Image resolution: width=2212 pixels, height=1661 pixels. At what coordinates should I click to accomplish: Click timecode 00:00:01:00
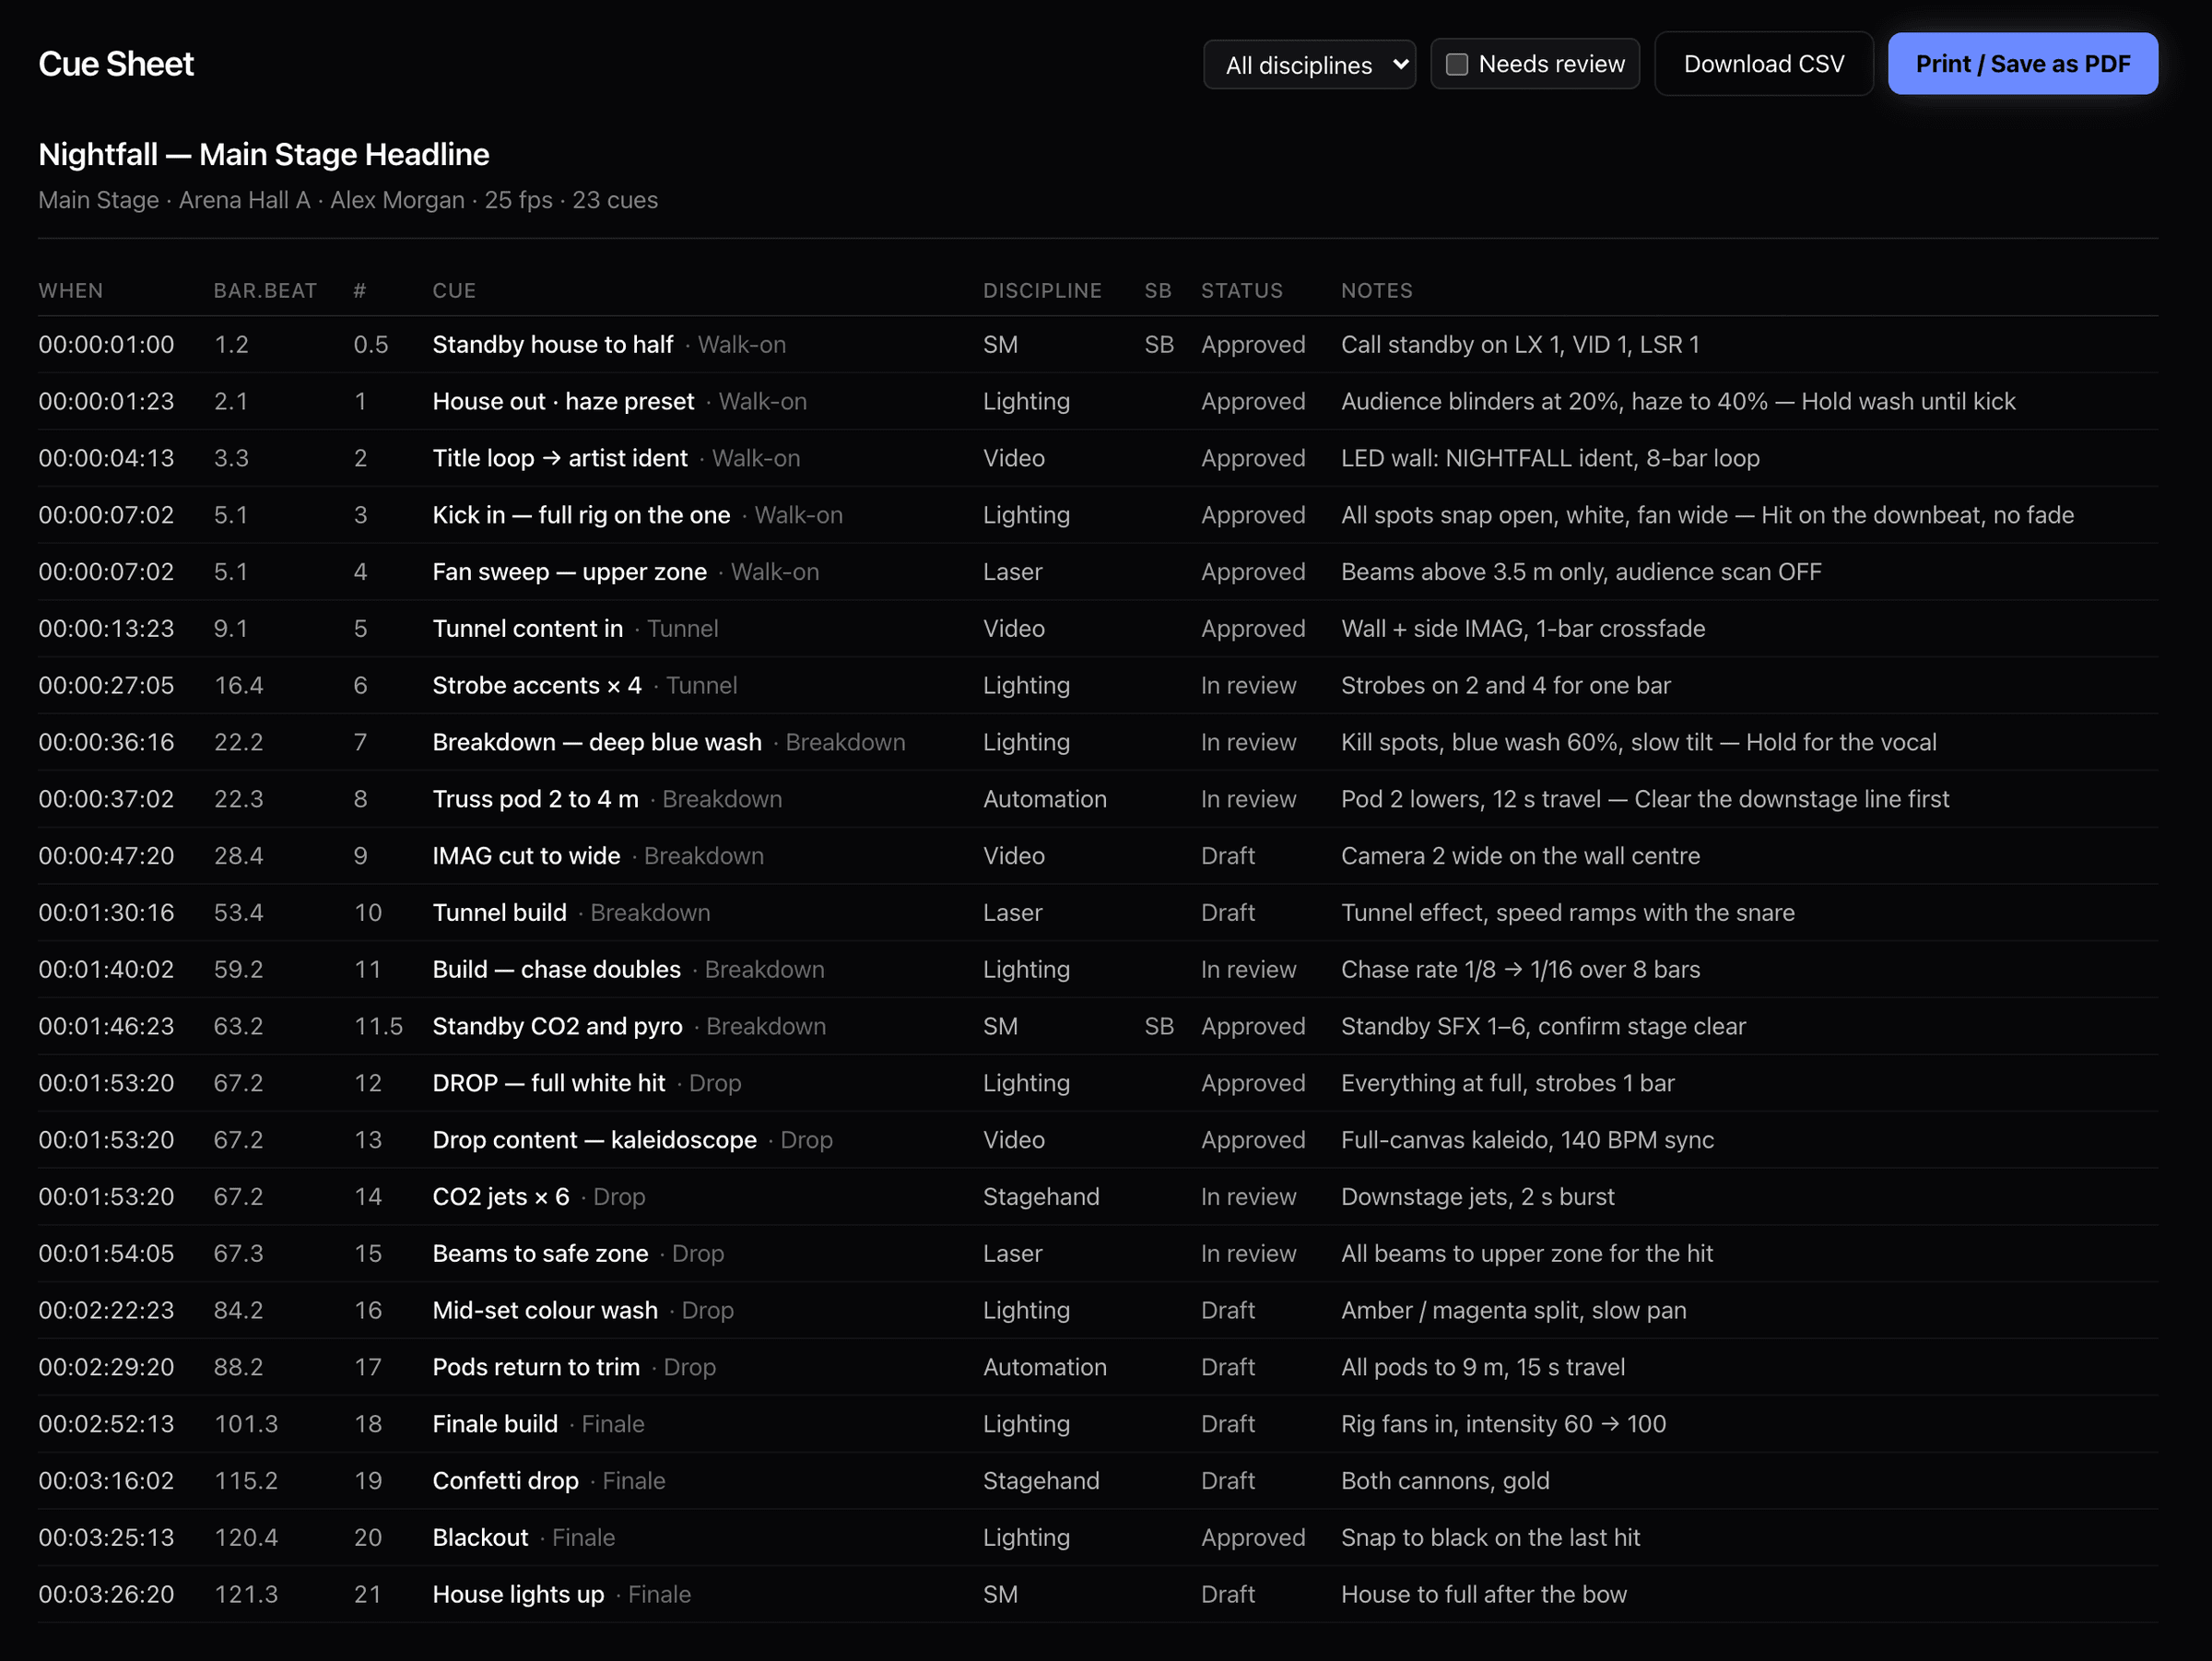[x=106, y=344]
